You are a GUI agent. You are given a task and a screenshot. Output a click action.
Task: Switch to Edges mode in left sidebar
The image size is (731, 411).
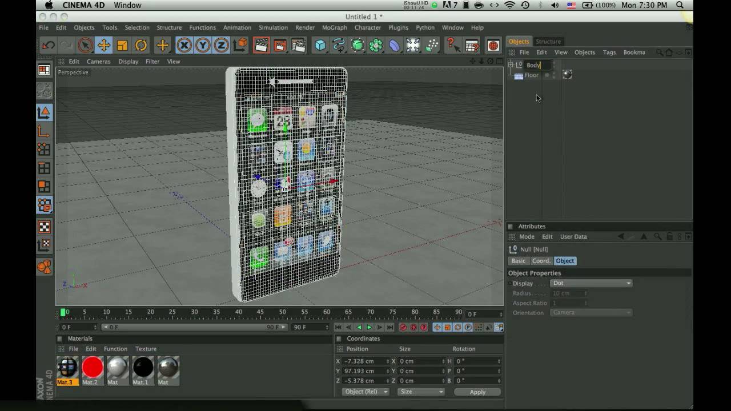tap(44, 168)
